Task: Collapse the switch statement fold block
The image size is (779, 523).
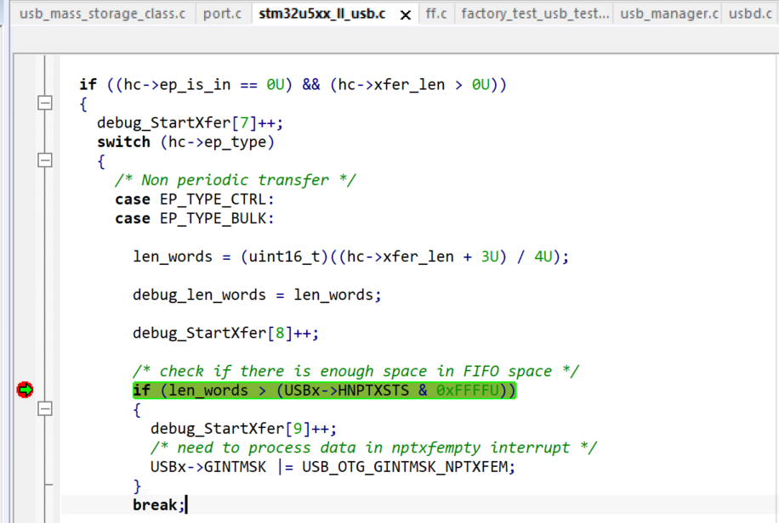Action: click(45, 160)
